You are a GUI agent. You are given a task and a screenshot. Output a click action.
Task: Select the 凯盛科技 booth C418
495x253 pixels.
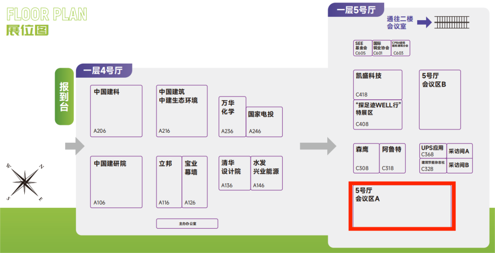coord(378,85)
